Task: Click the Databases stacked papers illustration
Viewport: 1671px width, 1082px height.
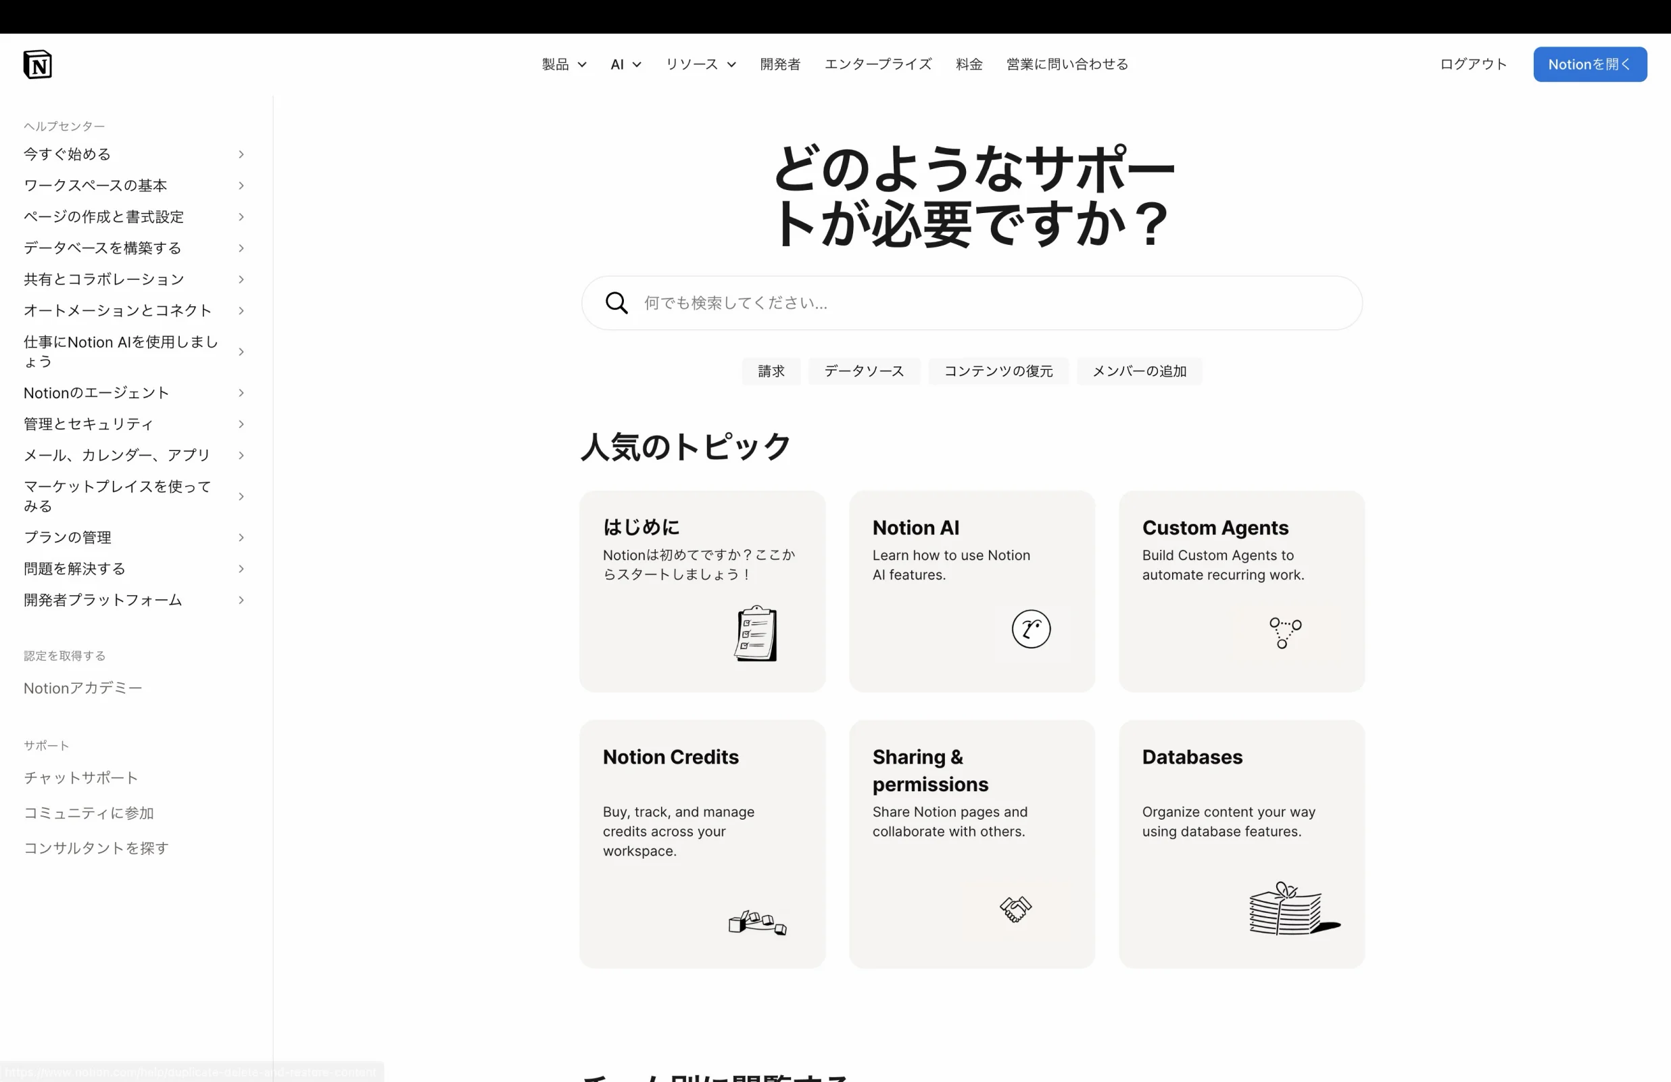Action: [x=1294, y=908]
